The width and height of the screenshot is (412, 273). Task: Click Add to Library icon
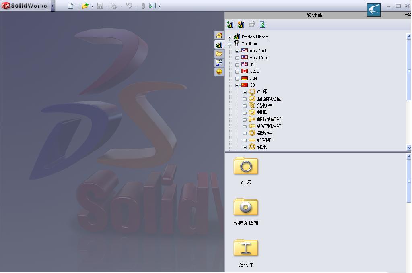(x=230, y=25)
